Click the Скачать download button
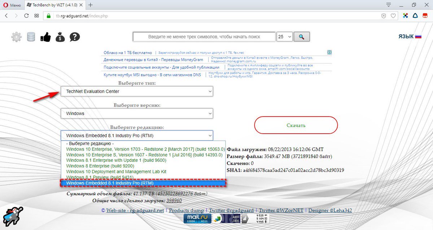The height and width of the screenshot is (230, 433). [296, 125]
